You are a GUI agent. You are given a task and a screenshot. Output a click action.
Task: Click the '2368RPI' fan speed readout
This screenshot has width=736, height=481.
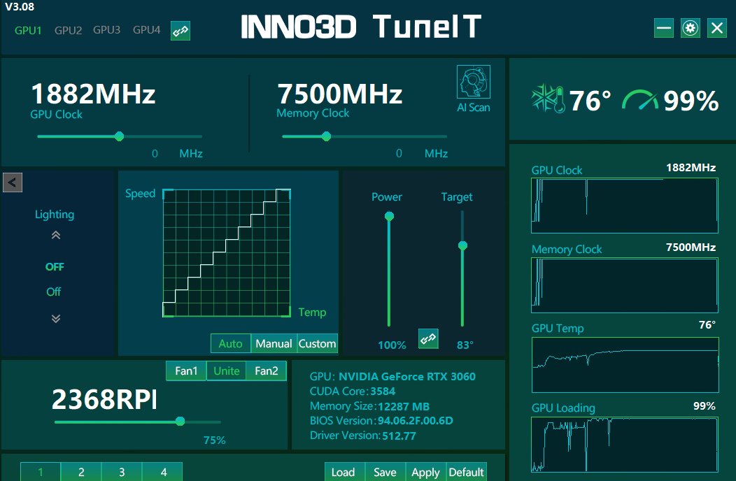pyautogui.click(x=104, y=399)
